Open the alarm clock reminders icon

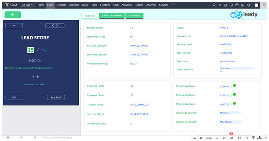(x=239, y=138)
